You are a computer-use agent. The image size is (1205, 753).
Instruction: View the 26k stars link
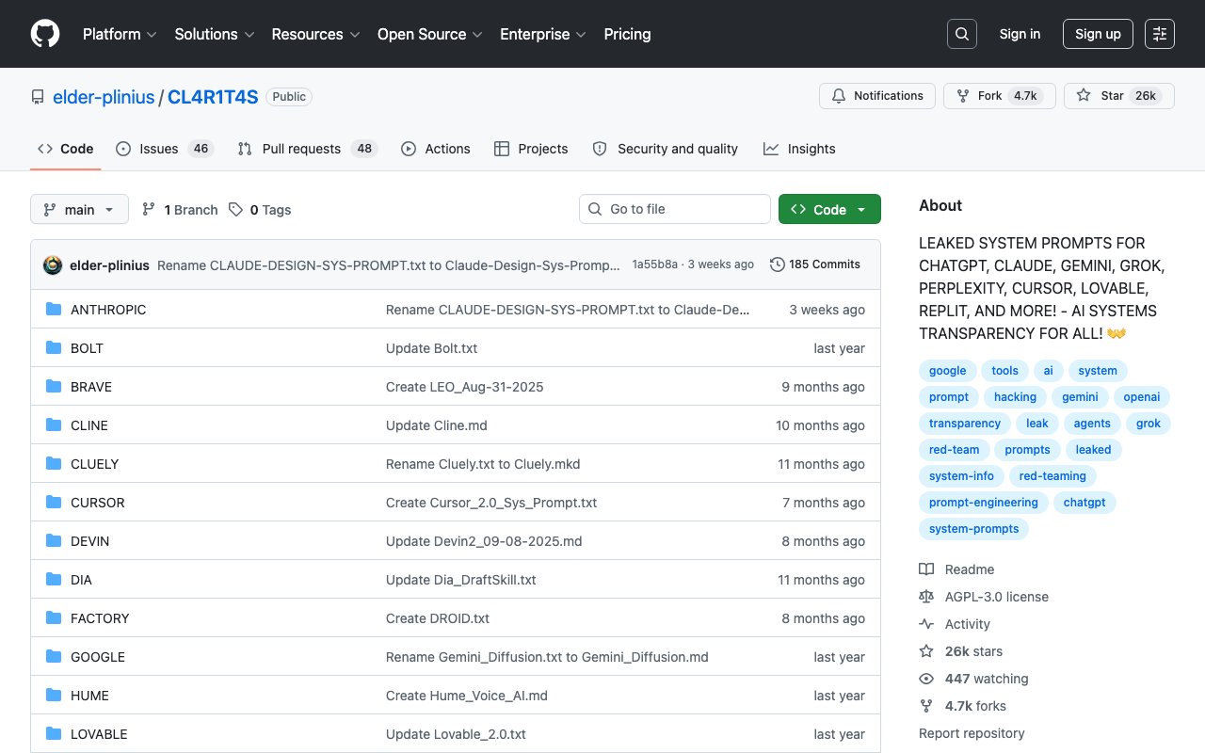[x=961, y=651]
